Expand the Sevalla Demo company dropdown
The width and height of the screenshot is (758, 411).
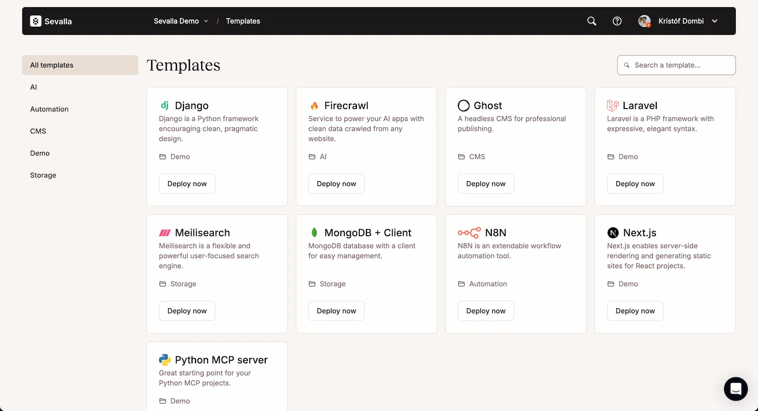coord(181,21)
